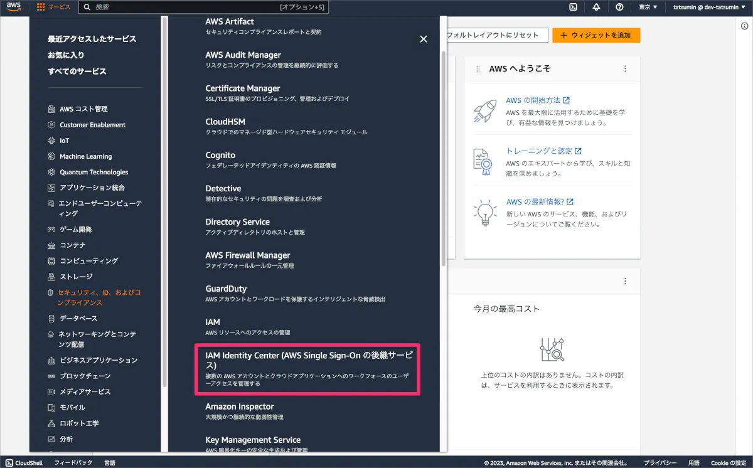
Task: Click the ロボット工学 category icon
Action: click(52, 423)
